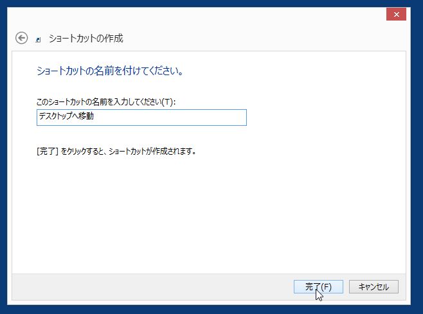Viewport: 423px width, 314px height.
Task: Go back using the circular arrow button
Action: [x=21, y=38]
